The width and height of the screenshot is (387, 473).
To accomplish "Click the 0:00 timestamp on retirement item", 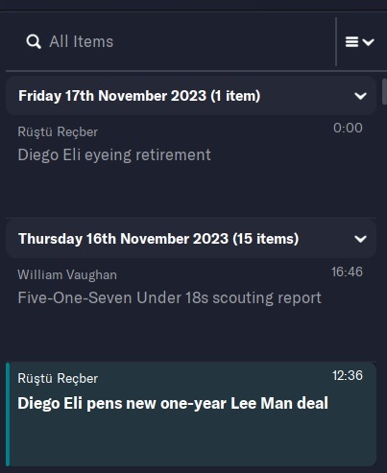I will tap(348, 128).
